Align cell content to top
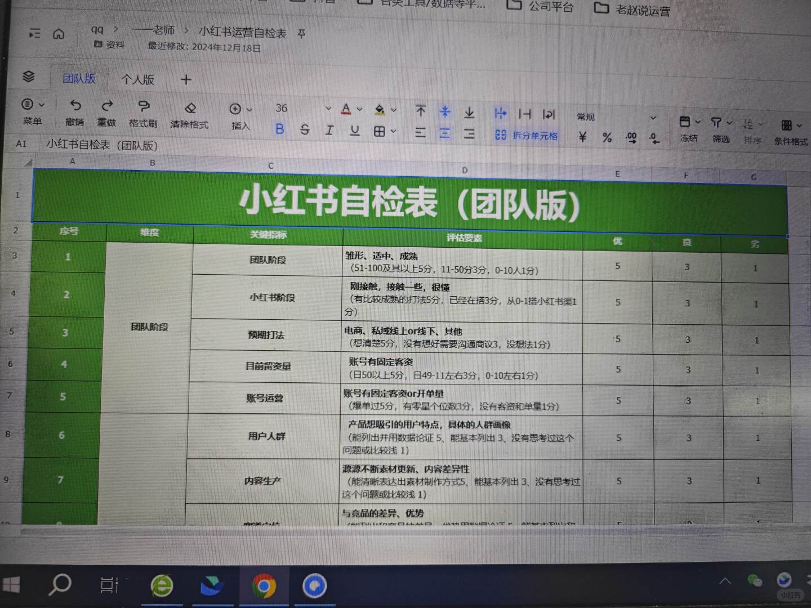The width and height of the screenshot is (811, 608). tap(421, 111)
